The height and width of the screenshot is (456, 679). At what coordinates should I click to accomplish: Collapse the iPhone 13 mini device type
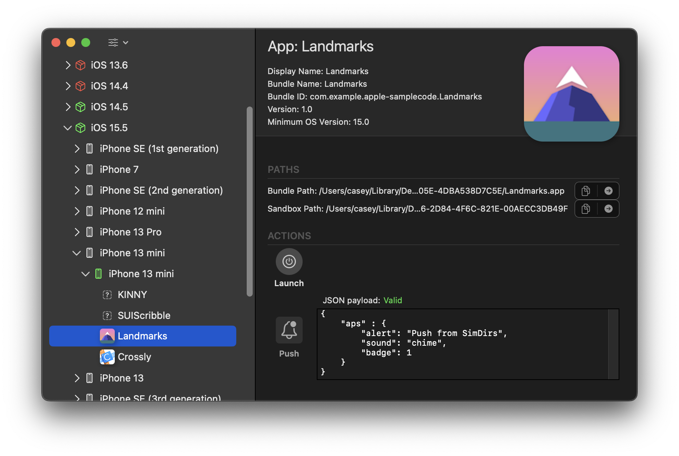pyautogui.click(x=77, y=253)
